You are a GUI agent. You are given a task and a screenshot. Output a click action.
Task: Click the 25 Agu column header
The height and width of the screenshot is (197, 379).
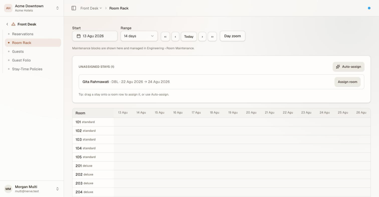343,112
